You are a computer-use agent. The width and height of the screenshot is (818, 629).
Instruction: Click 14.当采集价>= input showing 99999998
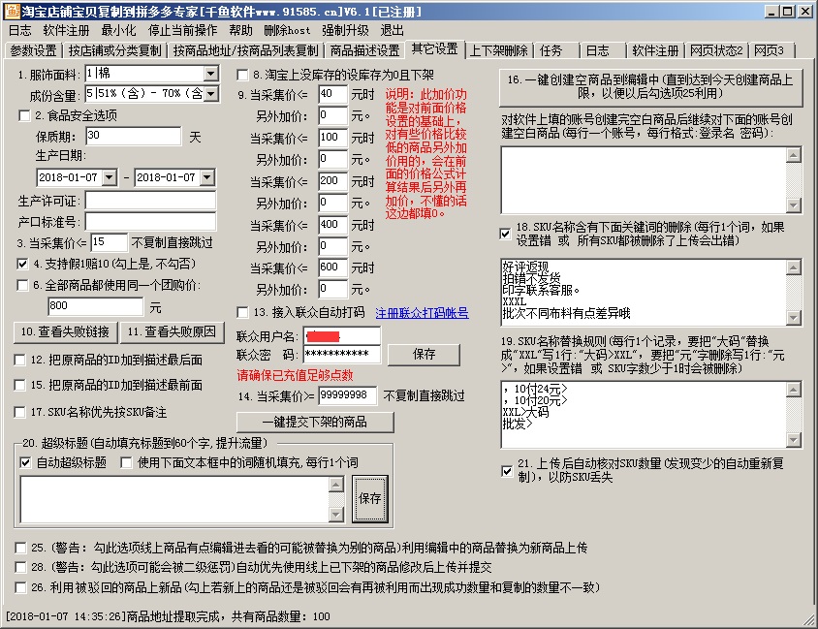[x=347, y=395]
